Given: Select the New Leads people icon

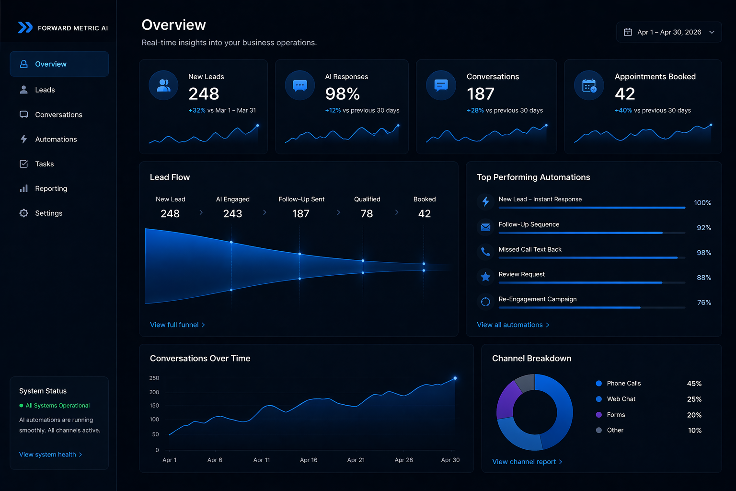Looking at the screenshot, I should [163, 85].
